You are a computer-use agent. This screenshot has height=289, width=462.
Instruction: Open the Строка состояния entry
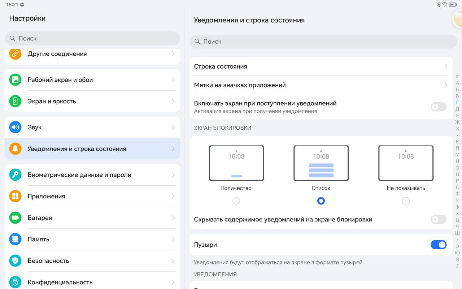(x=321, y=66)
